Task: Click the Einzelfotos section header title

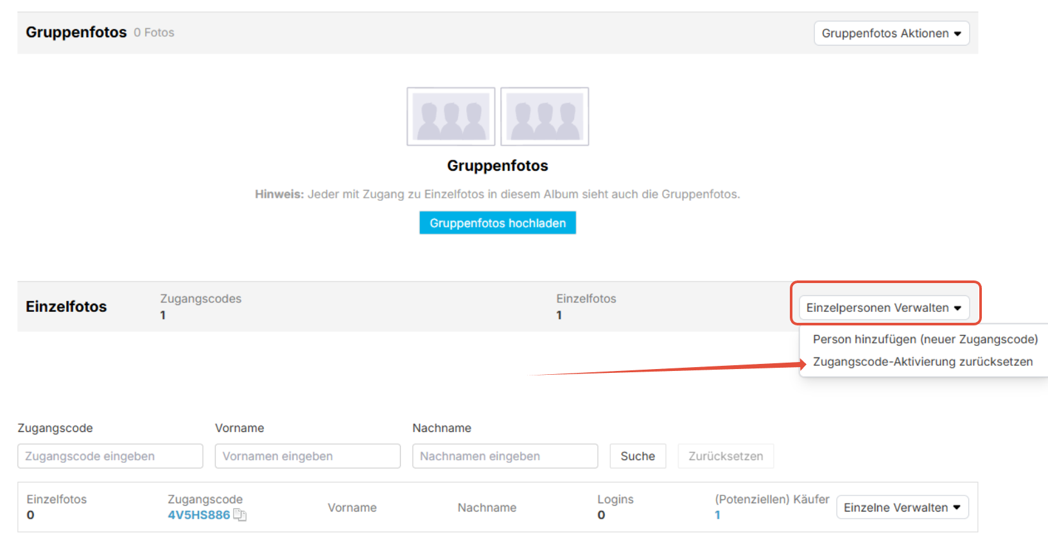Action: point(66,307)
